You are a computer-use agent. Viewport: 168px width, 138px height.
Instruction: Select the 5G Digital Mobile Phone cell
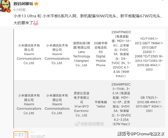pos(101,54)
